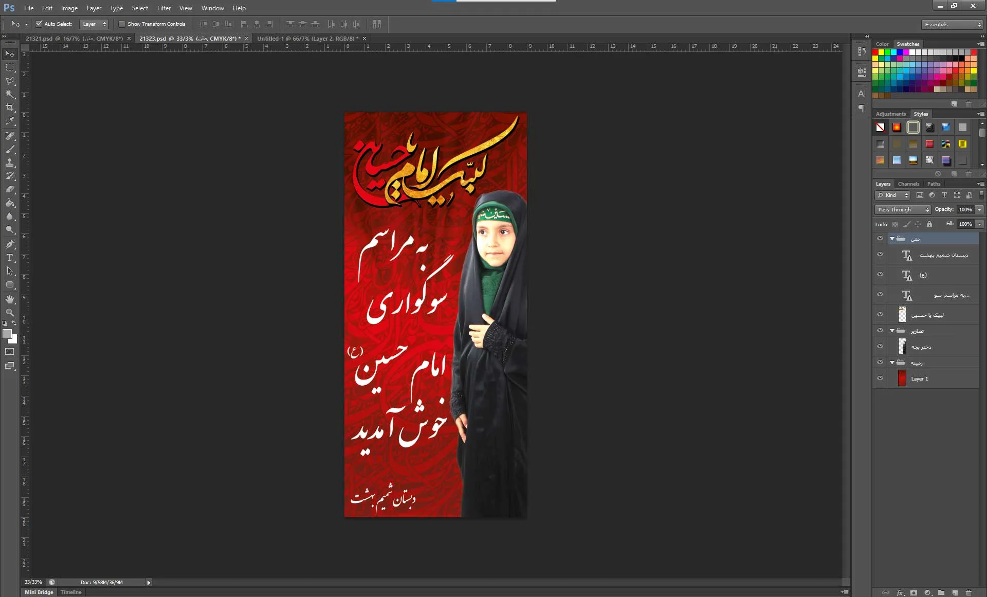Image resolution: width=987 pixels, height=597 pixels.
Task: Click the Opacity value field
Action: pos(965,210)
